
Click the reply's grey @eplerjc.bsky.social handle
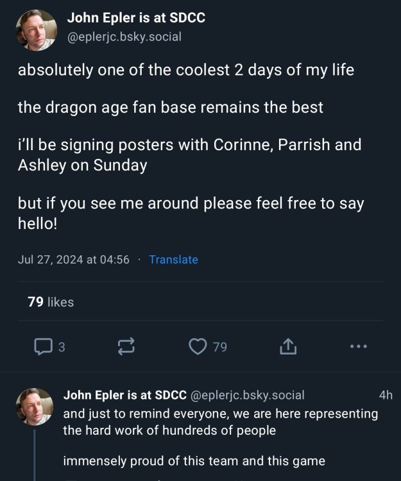[x=247, y=395]
